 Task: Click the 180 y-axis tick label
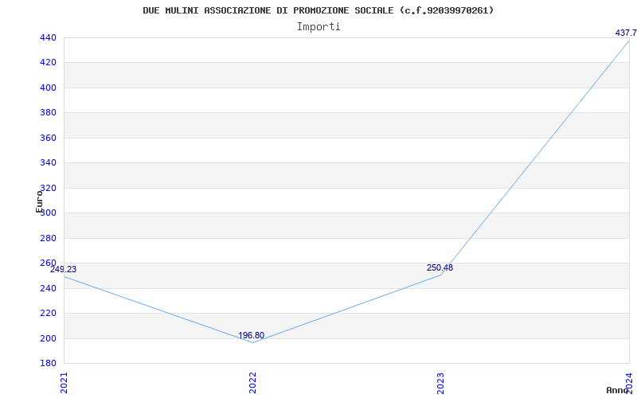pos(48,363)
